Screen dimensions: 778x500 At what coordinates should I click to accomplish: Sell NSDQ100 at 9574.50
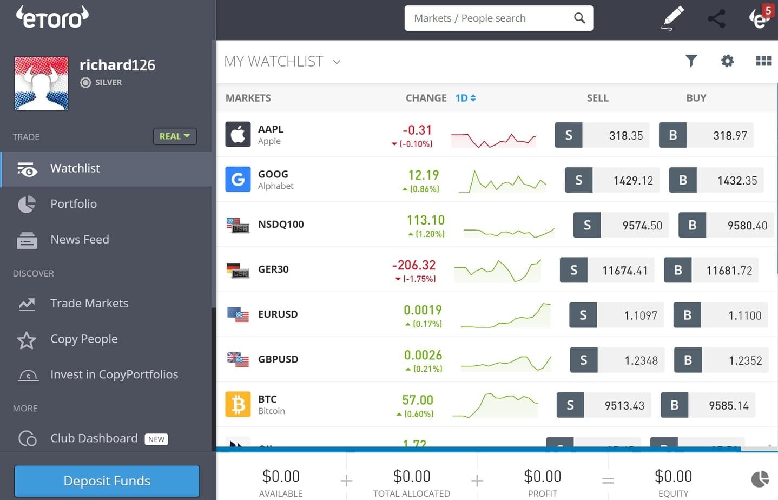coord(621,225)
